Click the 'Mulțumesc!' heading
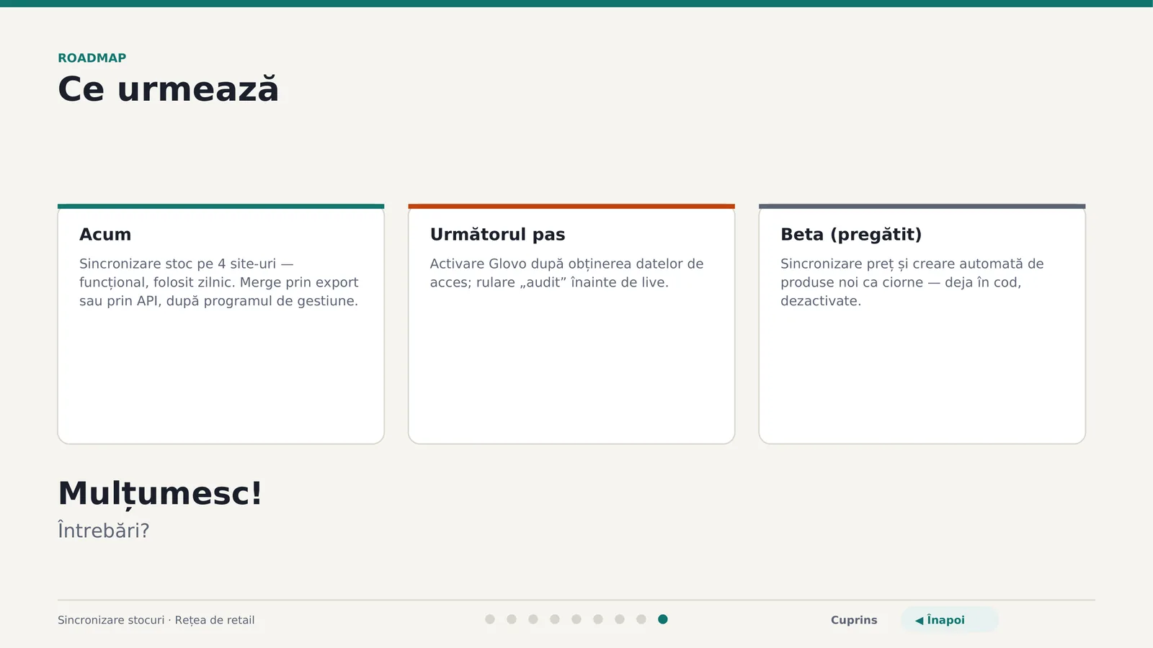This screenshot has height=648, width=1153. (x=160, y=494)
